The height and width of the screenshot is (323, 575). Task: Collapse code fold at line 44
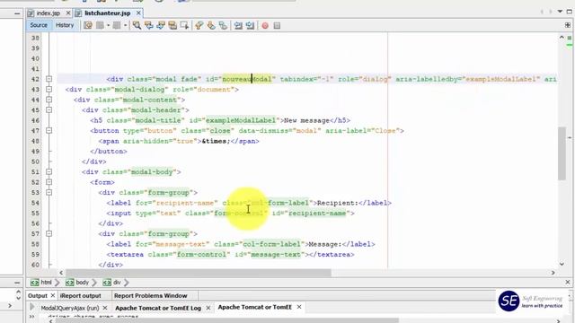[x=49, y=100]
